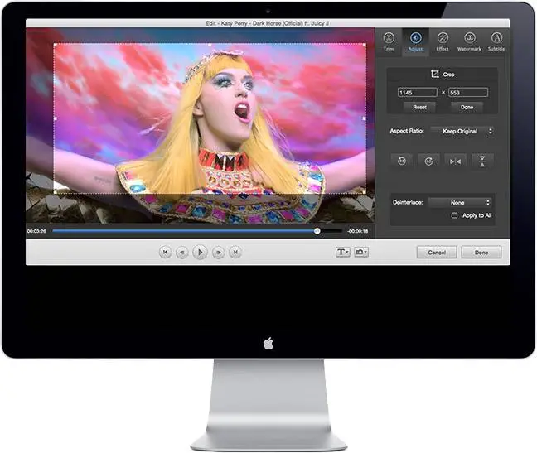Viewport: 537px width, 453px height.
Task: Flip the video horizontally
Action: [x=455, y=161]
